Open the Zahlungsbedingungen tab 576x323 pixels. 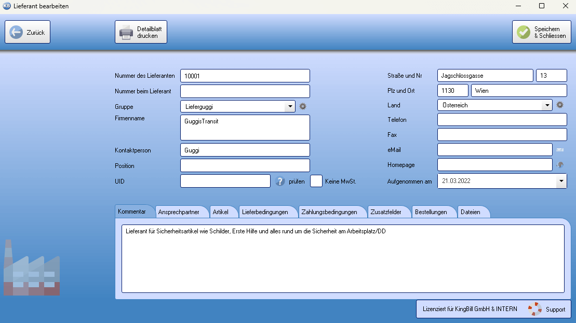point(329,212)
